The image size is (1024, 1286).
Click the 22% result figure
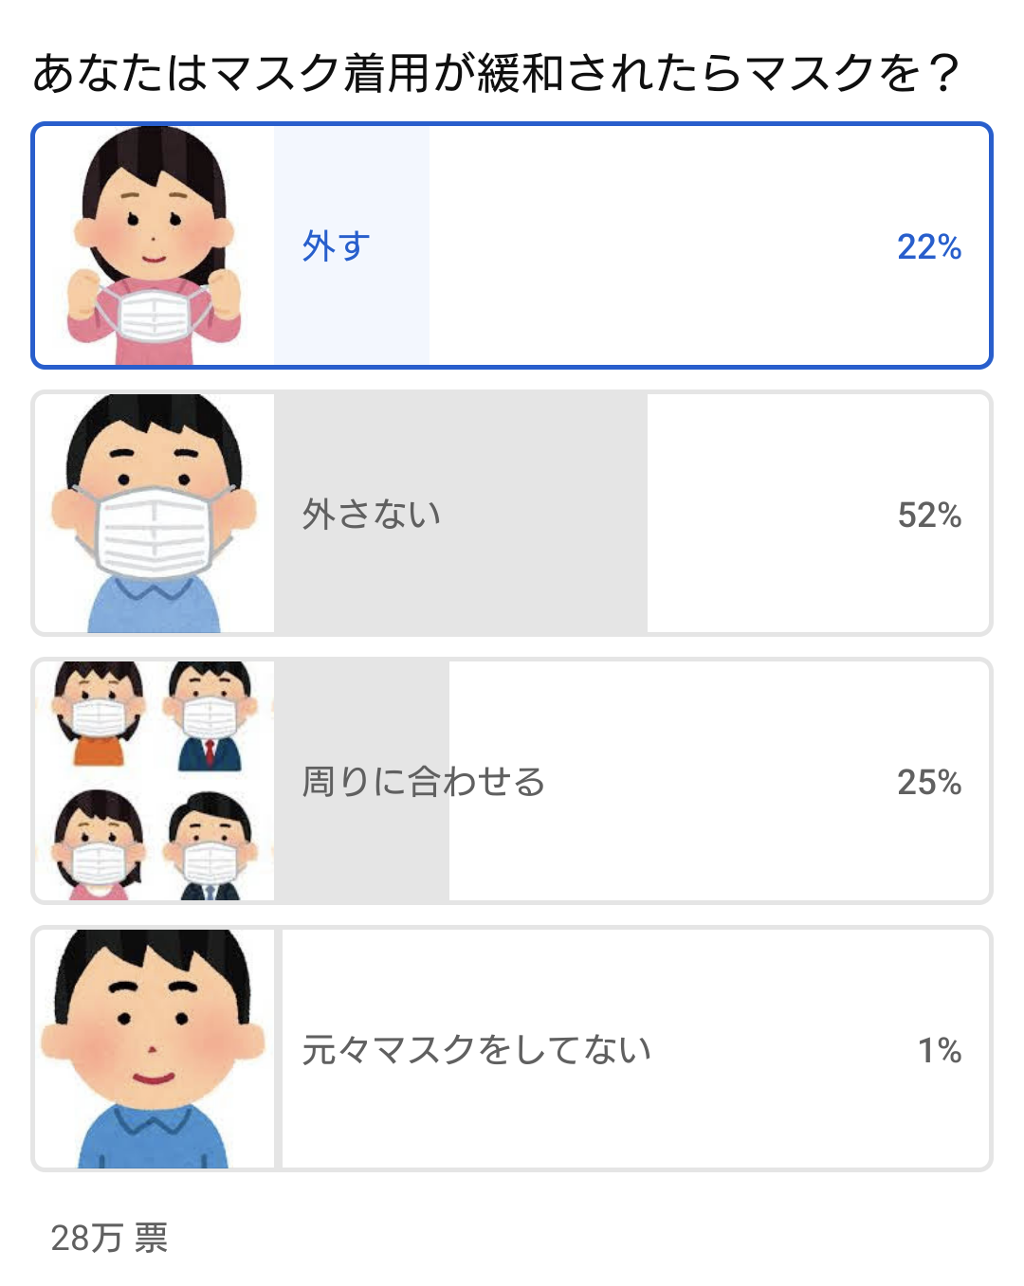click(x=929, y=247)
